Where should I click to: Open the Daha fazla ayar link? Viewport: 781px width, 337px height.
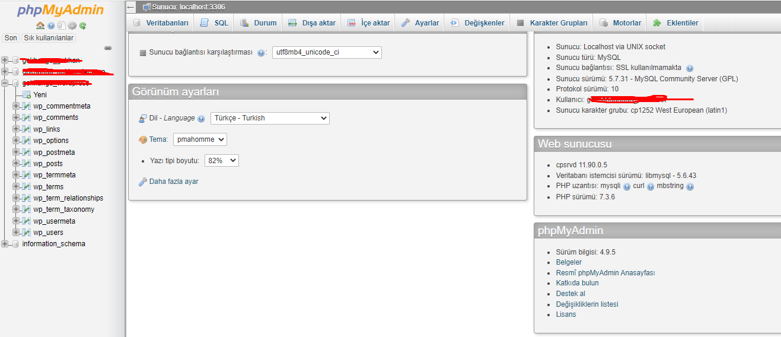click(174, 182)
